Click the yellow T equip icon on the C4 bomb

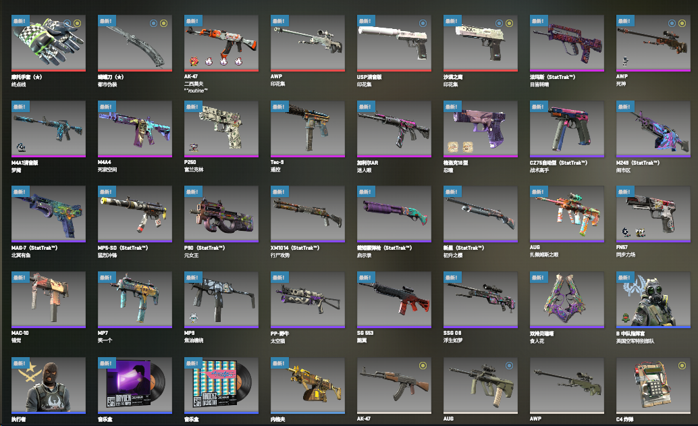[x=682, y=365]
